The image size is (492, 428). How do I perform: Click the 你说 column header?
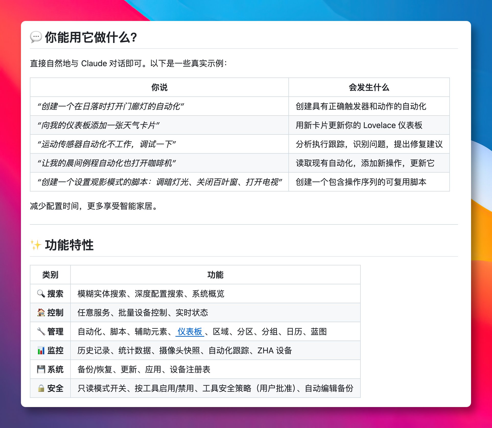(159, 87)
